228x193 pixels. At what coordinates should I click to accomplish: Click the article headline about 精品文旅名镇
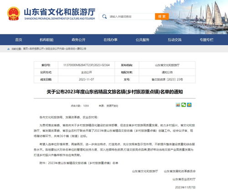[114, 92]
